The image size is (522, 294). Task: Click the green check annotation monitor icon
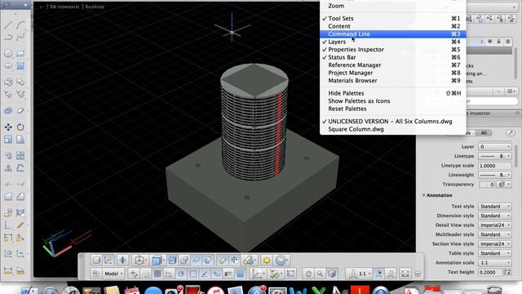(275, 274)
